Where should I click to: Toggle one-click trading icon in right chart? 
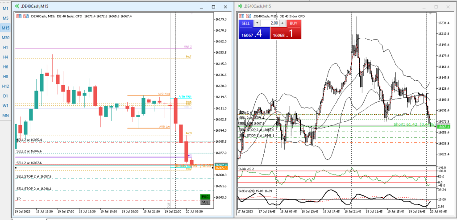click(x=249, y=17)
